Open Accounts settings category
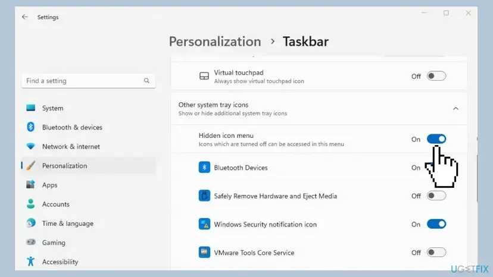Image resolution: width=493 pixels, height=277 pixels. pyautogui.click(x=88, y=204)
